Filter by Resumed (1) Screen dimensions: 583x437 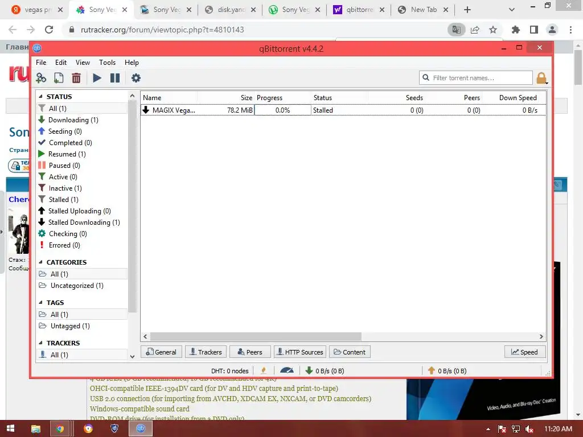(82, 154)
